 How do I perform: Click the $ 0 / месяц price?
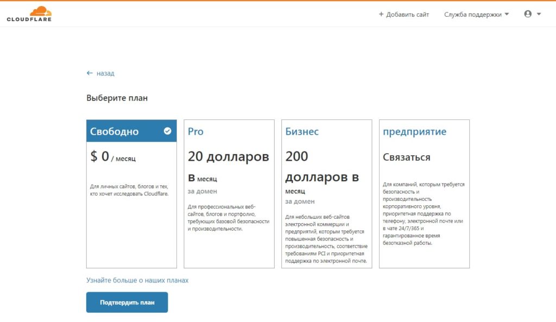tap(113, 156)
